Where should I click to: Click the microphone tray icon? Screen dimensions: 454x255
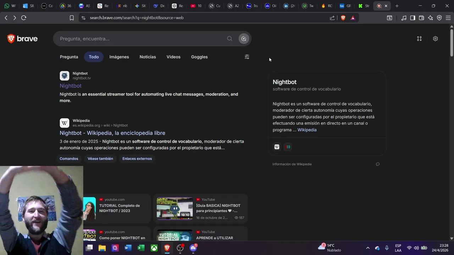387,248
